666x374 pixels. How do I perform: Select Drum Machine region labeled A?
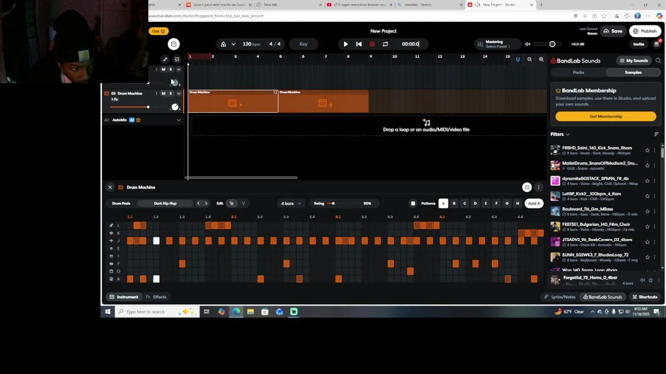[233, 101]
